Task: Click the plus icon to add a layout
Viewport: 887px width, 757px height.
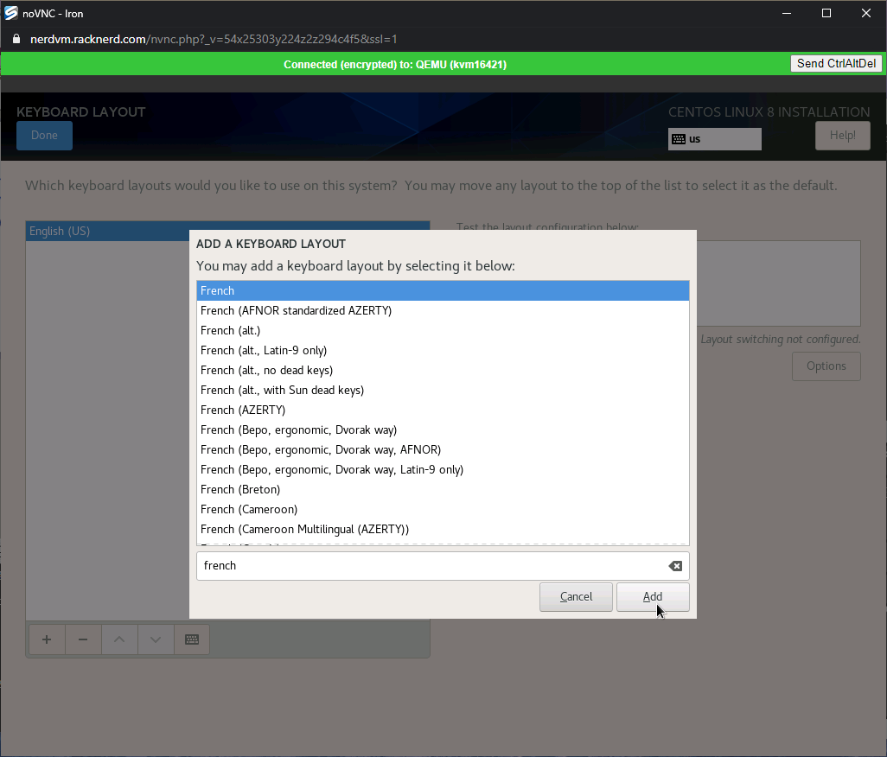Action: click(x=47, y=639)
